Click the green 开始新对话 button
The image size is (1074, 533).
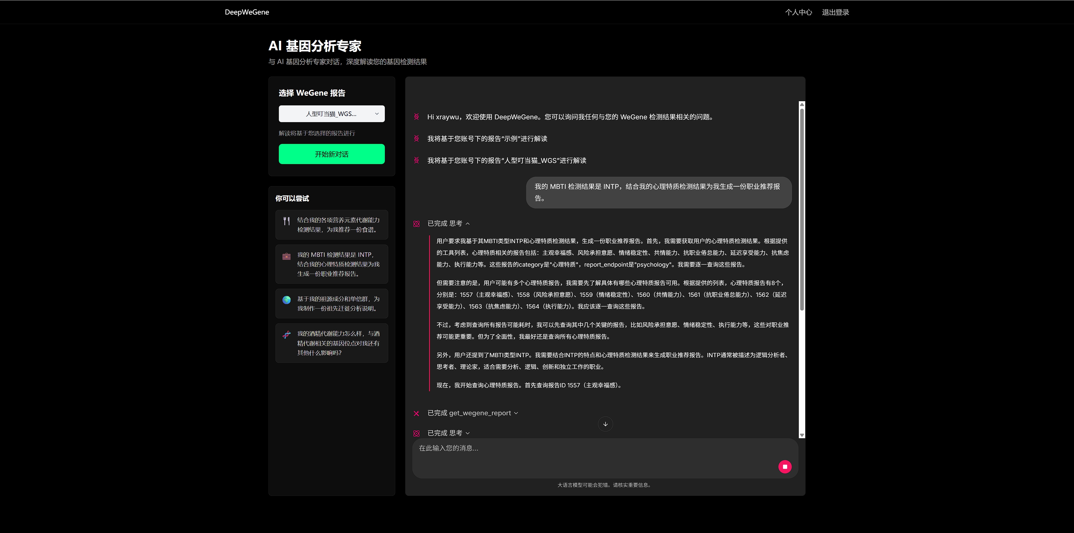pyautogui.click(x=331, y=154)
